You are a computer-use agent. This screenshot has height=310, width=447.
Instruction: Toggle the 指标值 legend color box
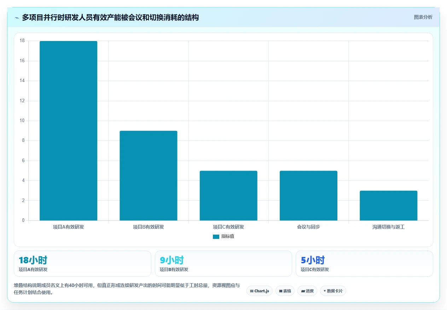click(216, 236)
